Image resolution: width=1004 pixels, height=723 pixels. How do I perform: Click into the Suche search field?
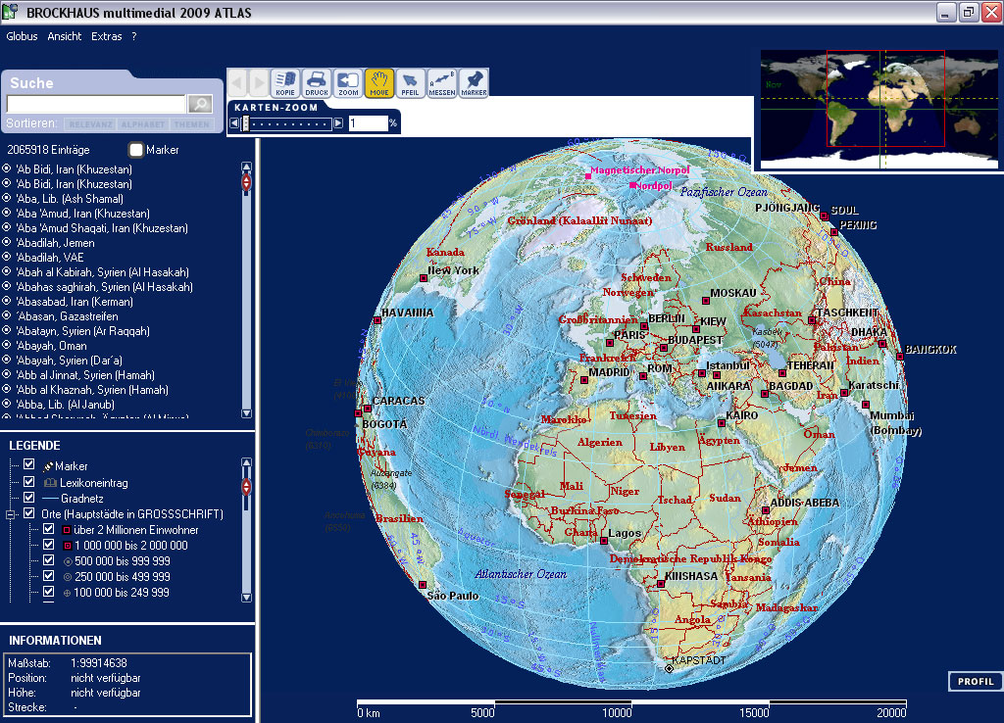96,104
